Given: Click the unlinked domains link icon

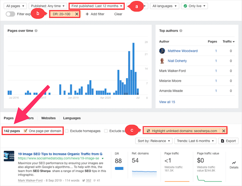Looking at the screenshot, I should tap(148, 131).
